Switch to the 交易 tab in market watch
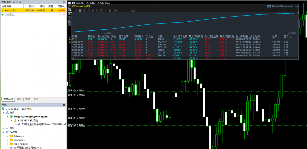The image size is (307, 149). (x=28, y=99)
